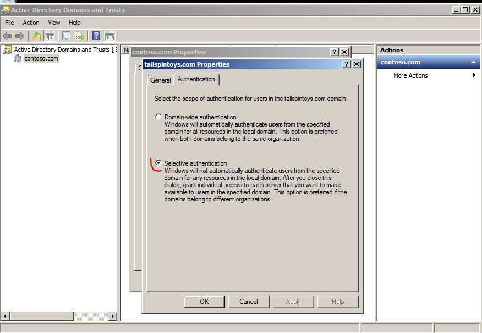
Task: Toggle the Show/Hide Action Pane icon
Action: click(x=109, y=36)
